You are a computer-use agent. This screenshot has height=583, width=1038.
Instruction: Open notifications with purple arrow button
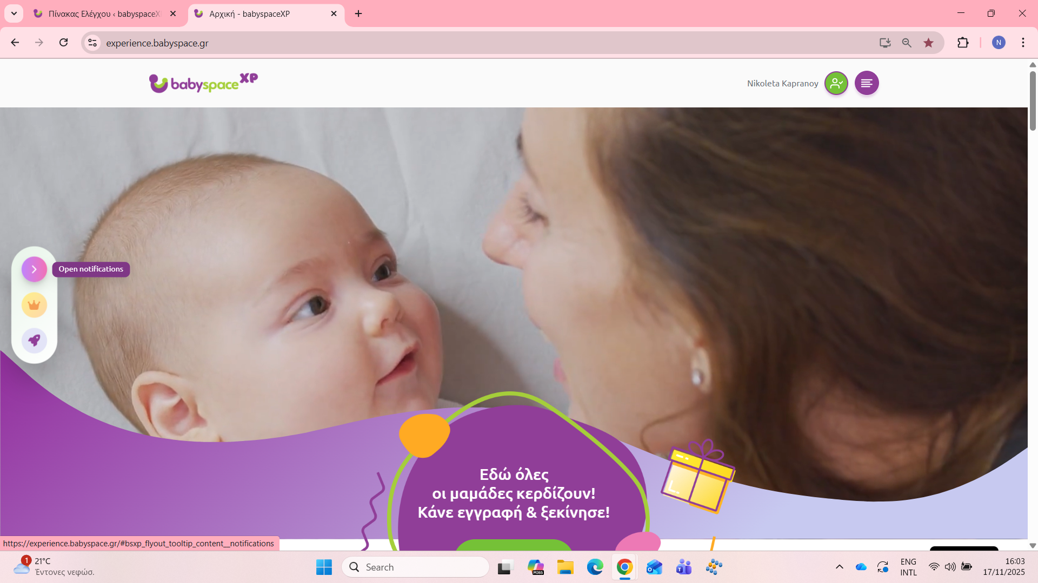tap(34, 269)
